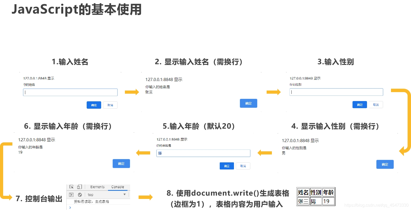Screen dimensions: 411x210
Task: Dismiss the 你输入的姓名是 alert with 确定
Action: [248, 103]
